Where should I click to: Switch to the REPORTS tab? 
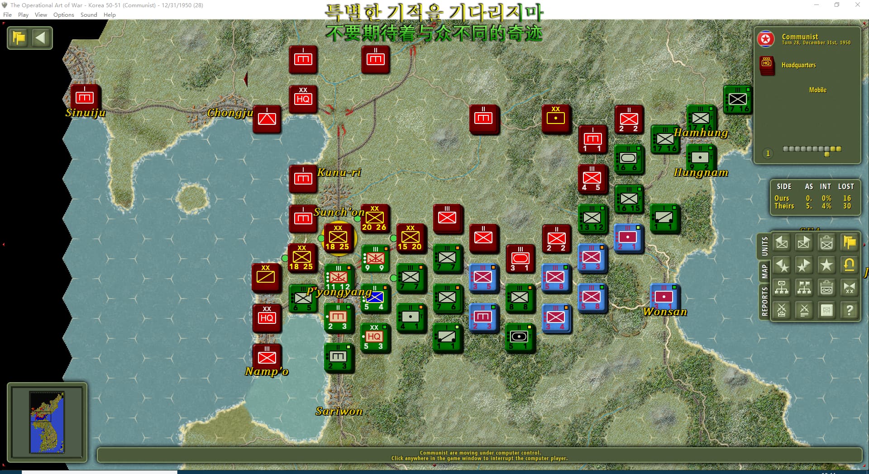764,301
